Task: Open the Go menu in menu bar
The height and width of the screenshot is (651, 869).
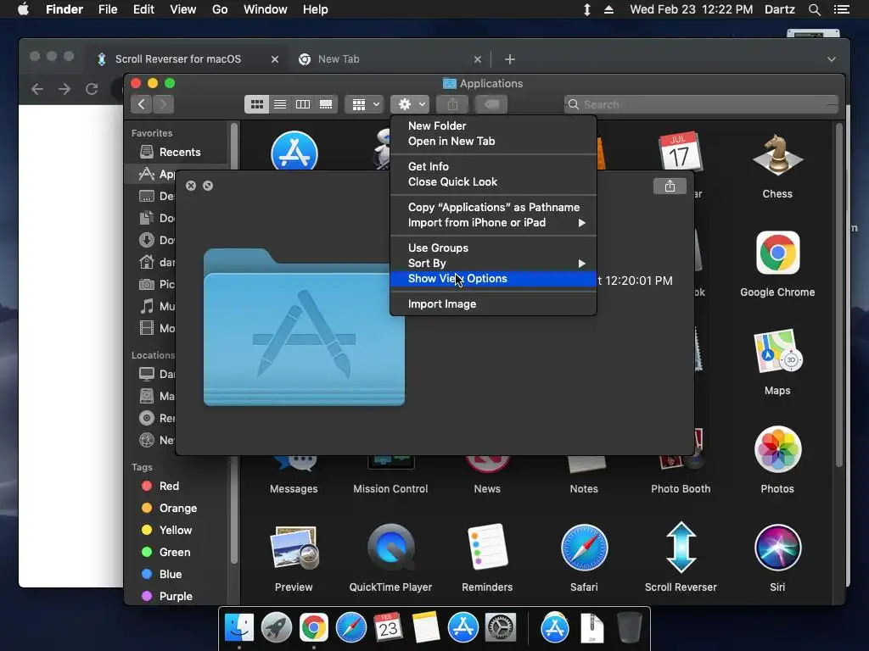Action: click(x=220, y=9)
